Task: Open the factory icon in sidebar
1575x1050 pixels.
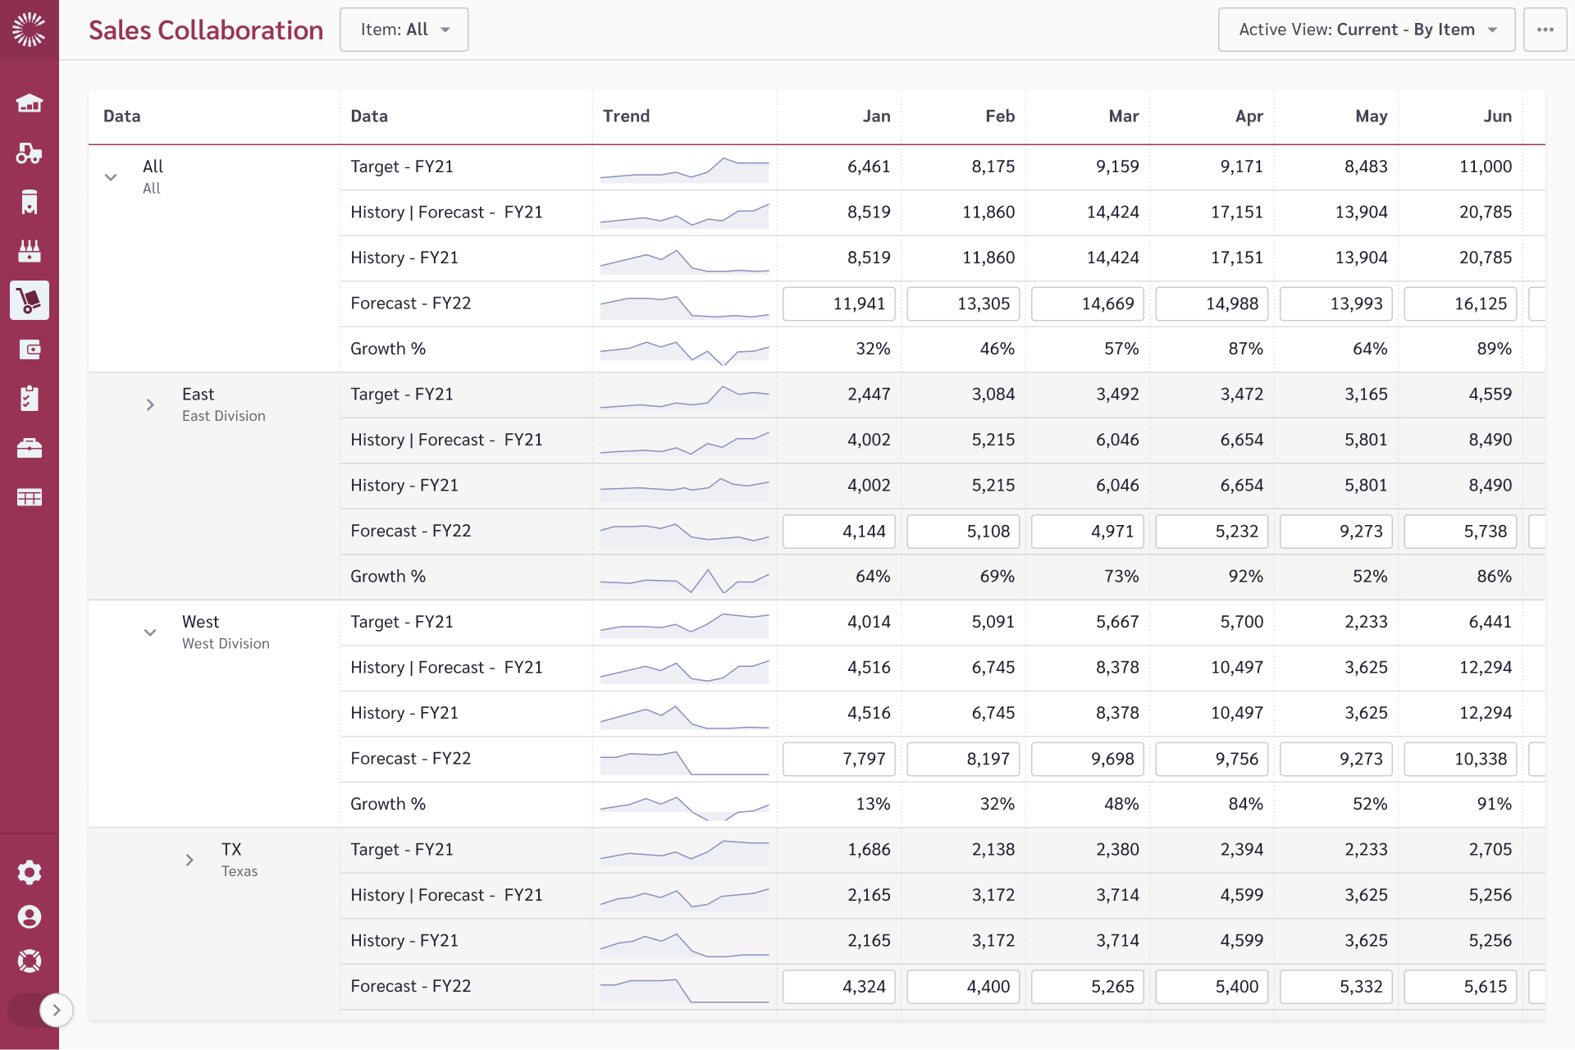Action: pyautogui.click(x=30, y=251)
